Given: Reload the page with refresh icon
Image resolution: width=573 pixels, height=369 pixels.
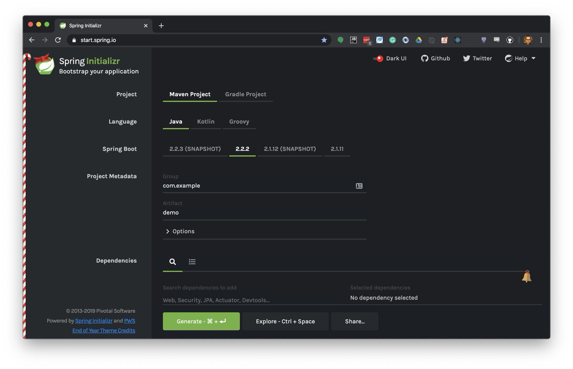Looking at the screenshot, I should point(58,40).
